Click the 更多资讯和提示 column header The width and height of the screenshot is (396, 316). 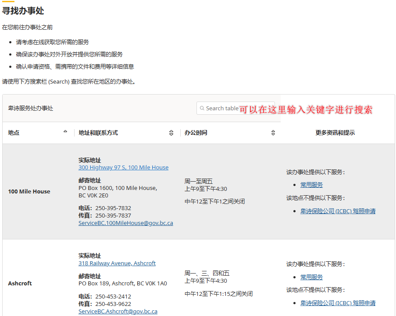tap(335, 133)
